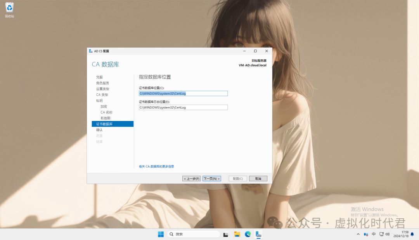Minimize the AD CS 配置 window
Viewport: 419px width, 240px height.
pos(244,51)
